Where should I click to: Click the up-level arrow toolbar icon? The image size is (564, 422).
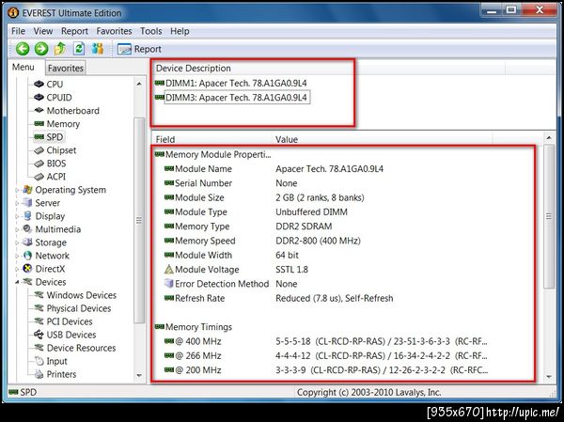click(60, 49)
